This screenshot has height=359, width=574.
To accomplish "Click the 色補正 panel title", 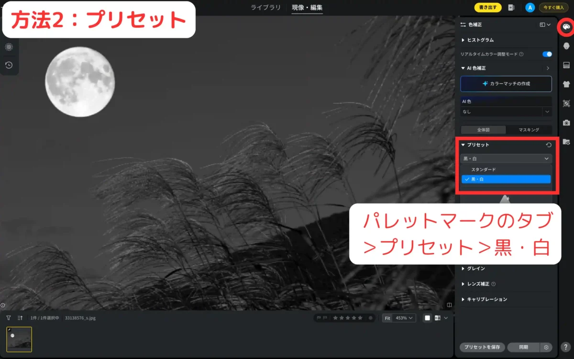I will (x=475, y=24).
